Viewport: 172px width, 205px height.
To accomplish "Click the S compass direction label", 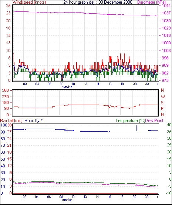I will [x=162, y=103].
